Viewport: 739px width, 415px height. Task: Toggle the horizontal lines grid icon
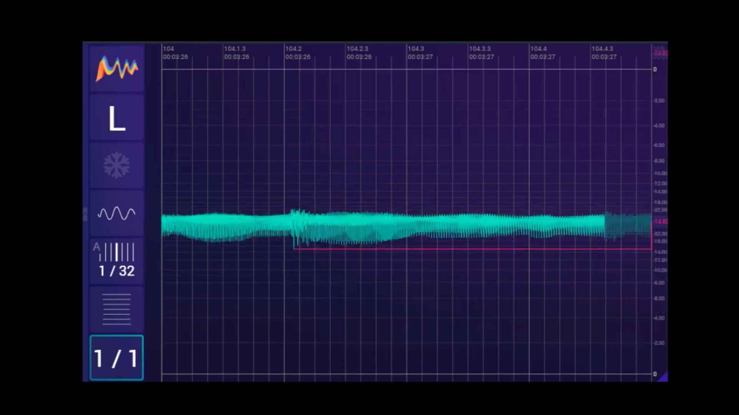(x=117, y=309)
